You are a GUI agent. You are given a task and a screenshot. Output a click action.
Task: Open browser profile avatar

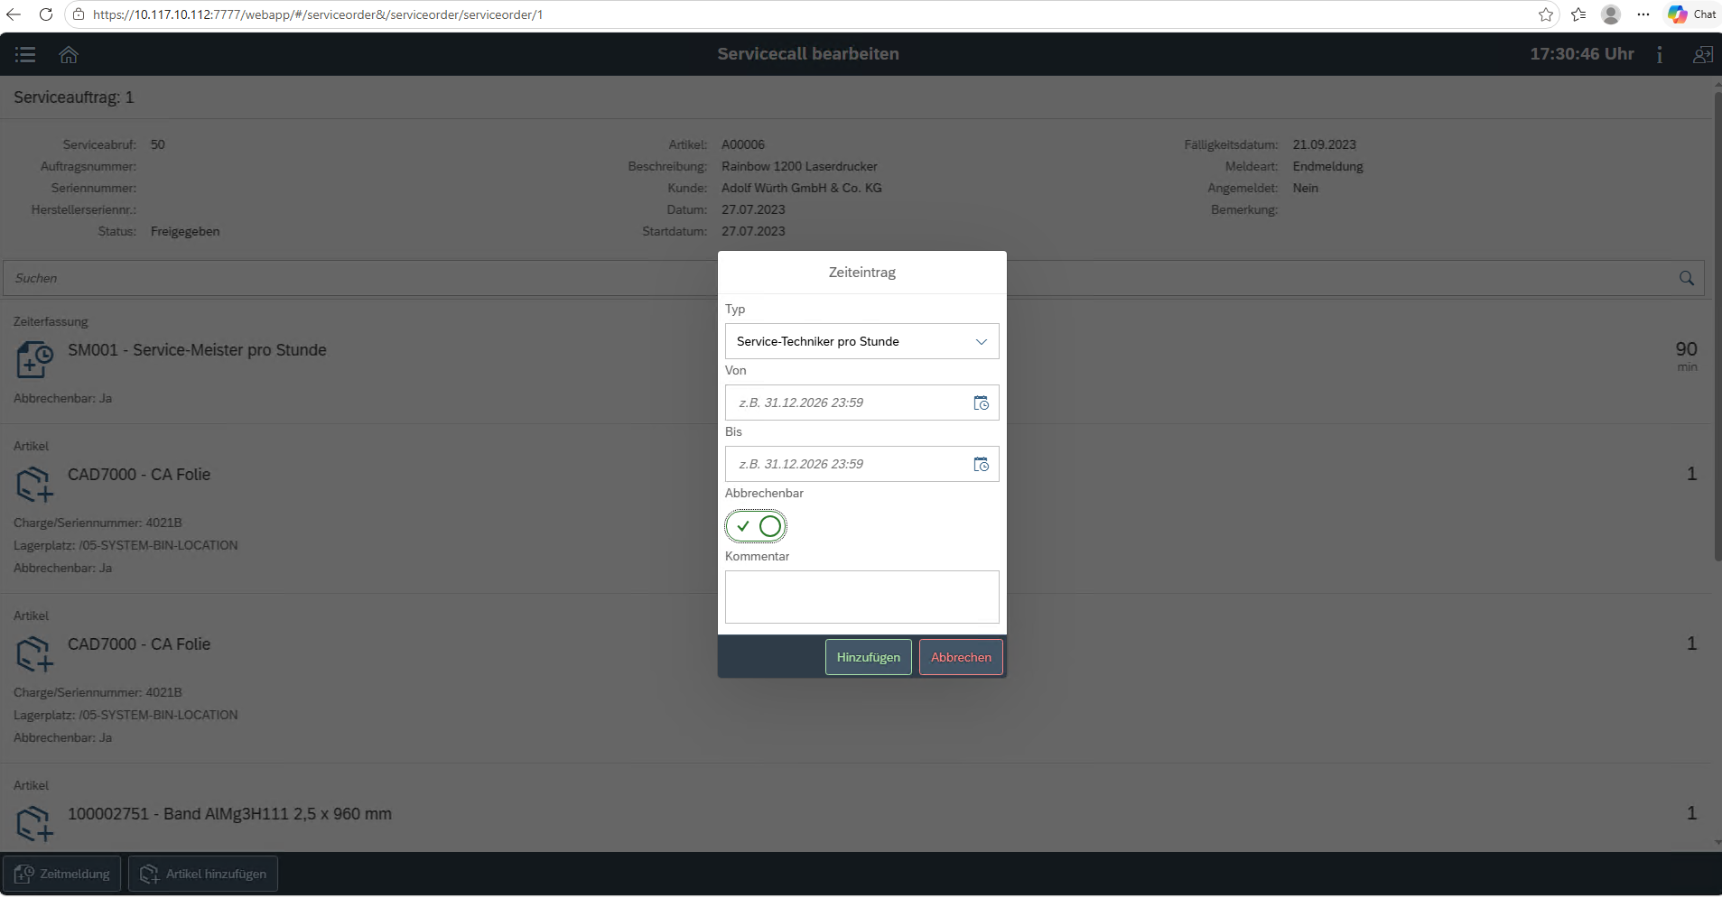[1611, 14]
